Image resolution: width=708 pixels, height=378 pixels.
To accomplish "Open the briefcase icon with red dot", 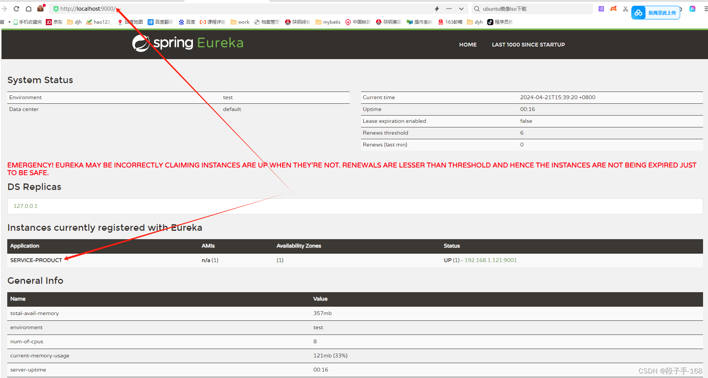I will coord(41,8).
